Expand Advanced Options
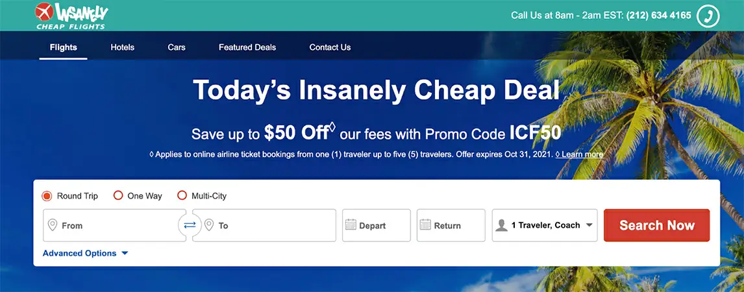Viewport: 744px width, 292px height. click(85, 253)
